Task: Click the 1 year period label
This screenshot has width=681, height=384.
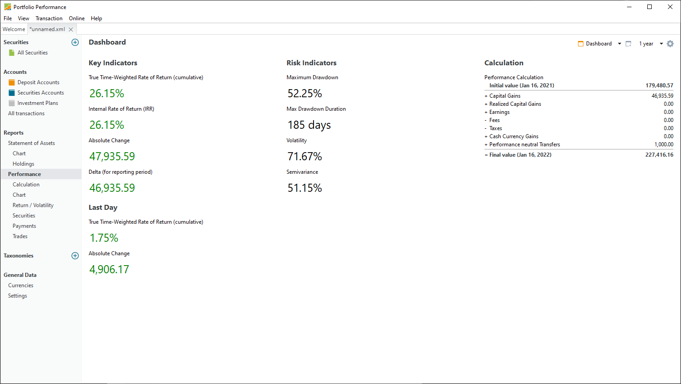Action: click(x=646, y=44)
